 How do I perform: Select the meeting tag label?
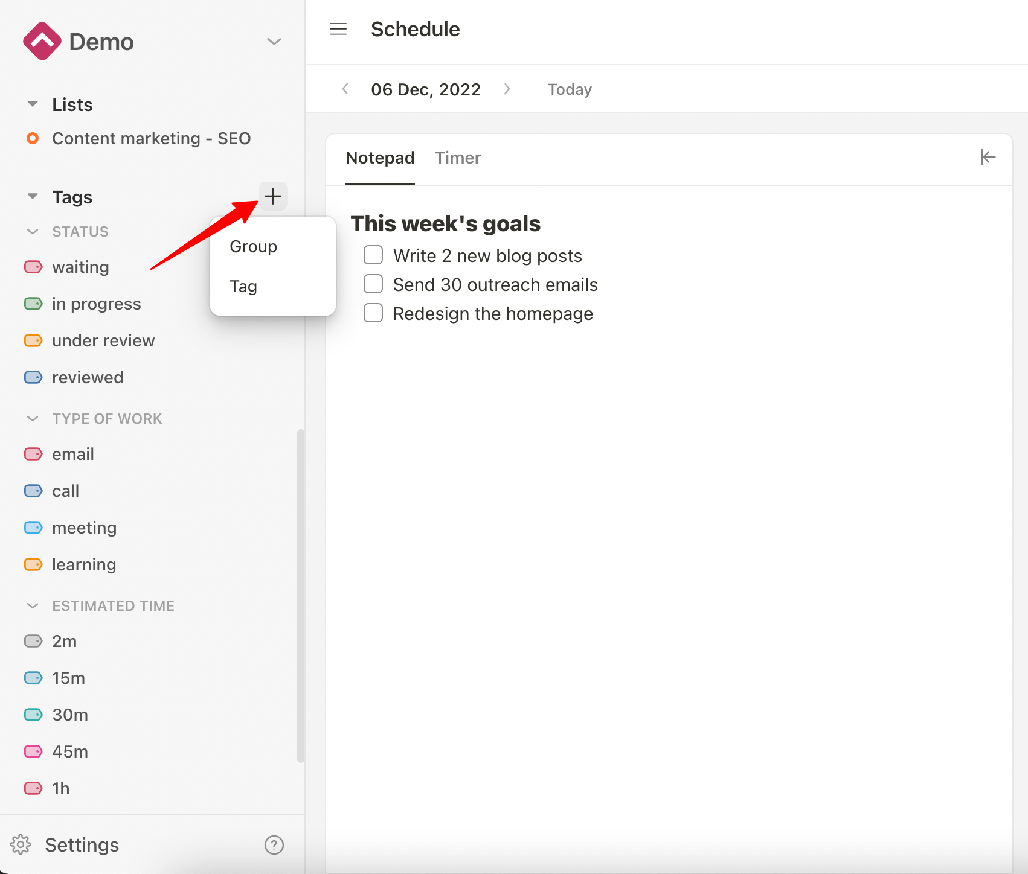(84, 528)
